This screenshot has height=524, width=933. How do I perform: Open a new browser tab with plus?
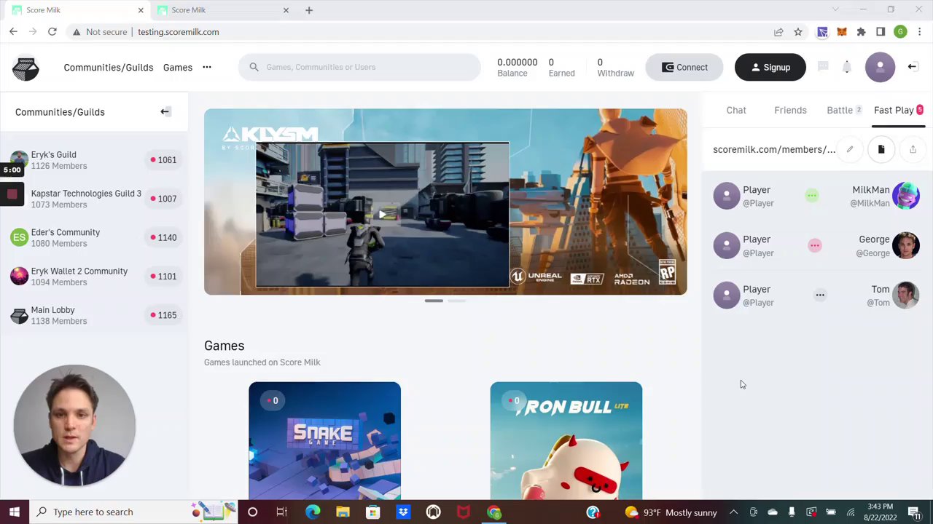(309, 10)
